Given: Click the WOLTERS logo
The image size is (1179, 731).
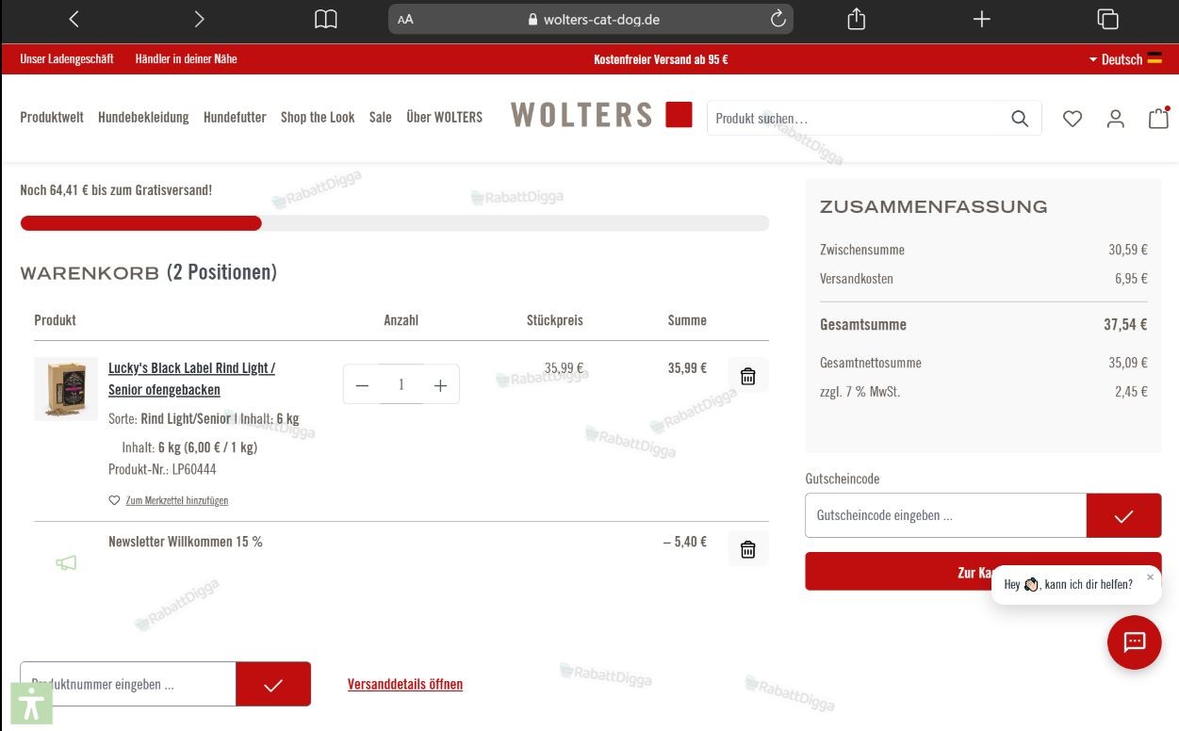Looking at the screenshot, I should coord(601,115).
